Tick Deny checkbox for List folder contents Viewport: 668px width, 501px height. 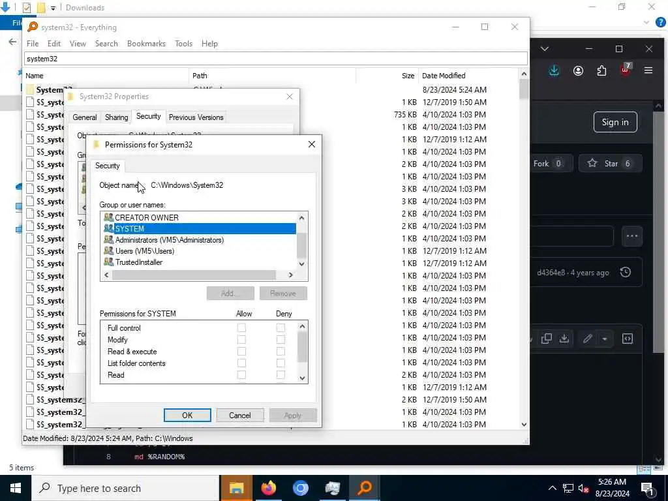pos(281,363)
